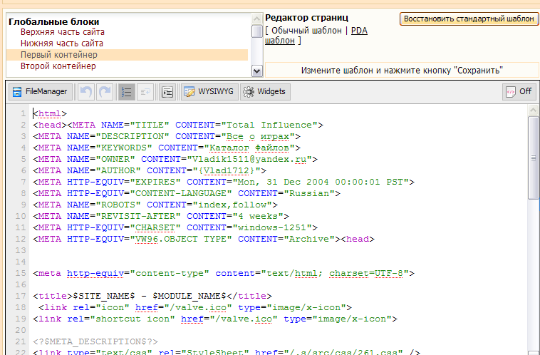Click the word wrap toolbar icon

(x=145, y=91)
